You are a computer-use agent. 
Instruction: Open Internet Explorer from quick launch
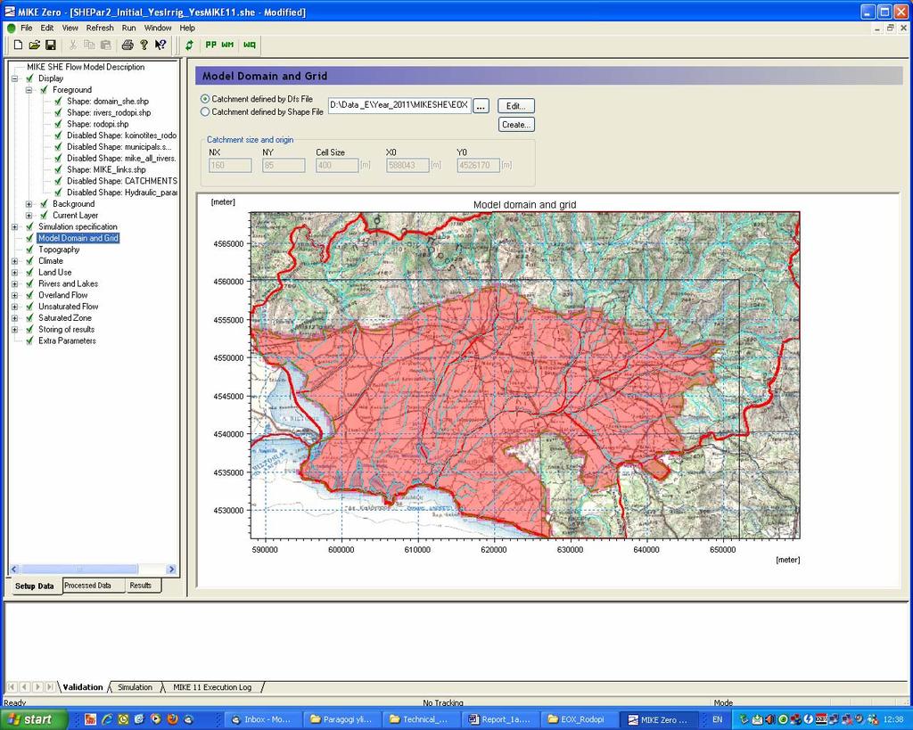tap(107, 719)
